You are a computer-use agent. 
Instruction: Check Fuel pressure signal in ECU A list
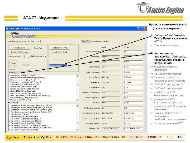pyautogui.click(x=10, y=100)
